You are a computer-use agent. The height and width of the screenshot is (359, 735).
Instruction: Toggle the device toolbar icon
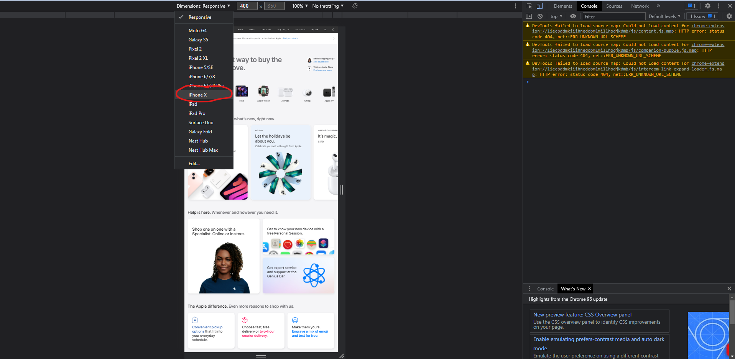539,6
